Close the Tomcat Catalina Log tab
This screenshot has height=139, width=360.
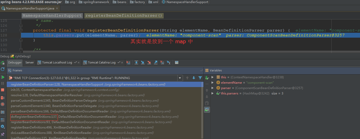(x=122, y=62)
